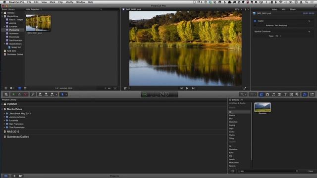Switch to the Video inspector tab

coord(274,9)
